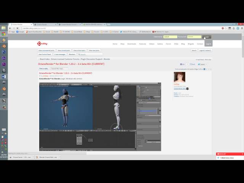The width and height of the screenshot is (244, 183).
Task: Open the second Blender icon below Word
Action: tap(4, 89)
